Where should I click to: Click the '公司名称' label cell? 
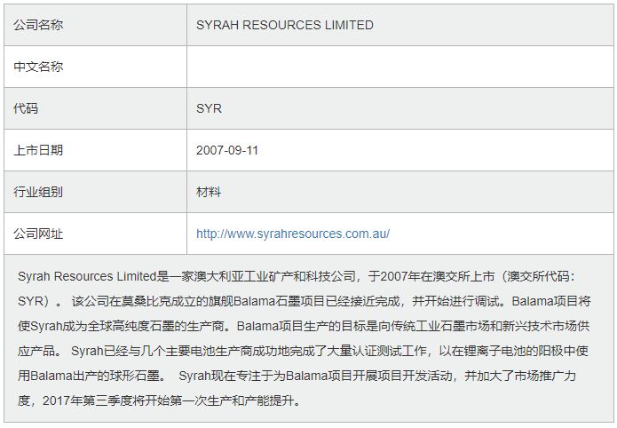pos(95,25)
